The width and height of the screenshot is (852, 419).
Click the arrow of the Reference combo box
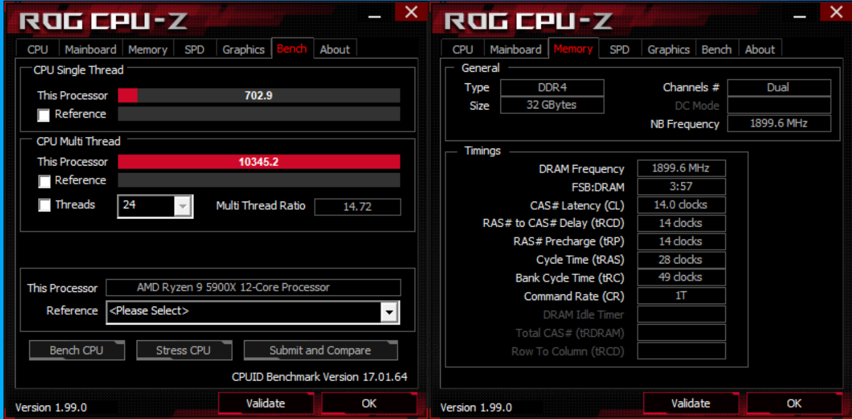[x=390, y=312]
